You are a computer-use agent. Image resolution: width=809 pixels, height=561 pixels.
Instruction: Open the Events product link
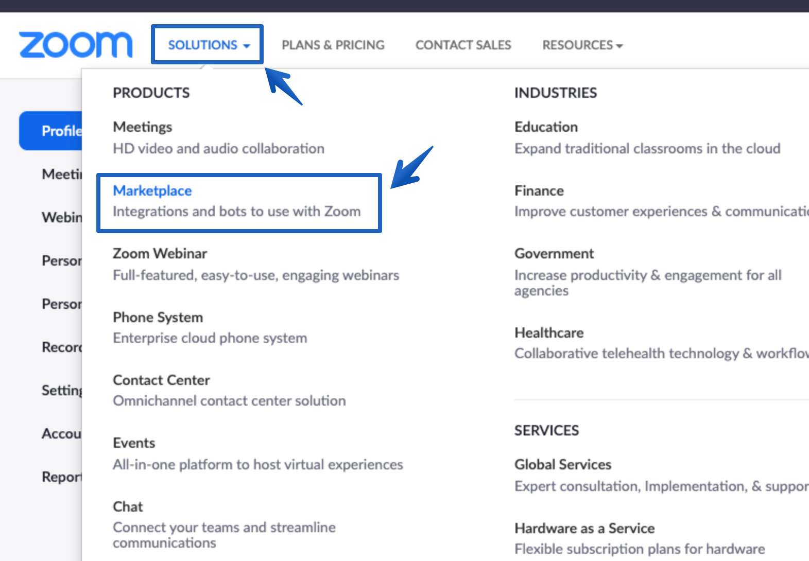pyautogui.click(x=134, y=443)
